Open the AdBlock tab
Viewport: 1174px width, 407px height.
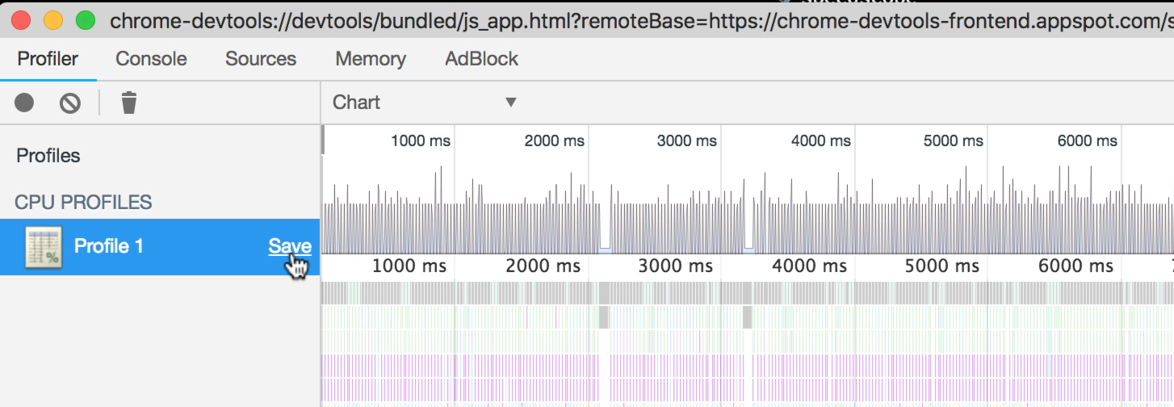(x=482, y=59)
